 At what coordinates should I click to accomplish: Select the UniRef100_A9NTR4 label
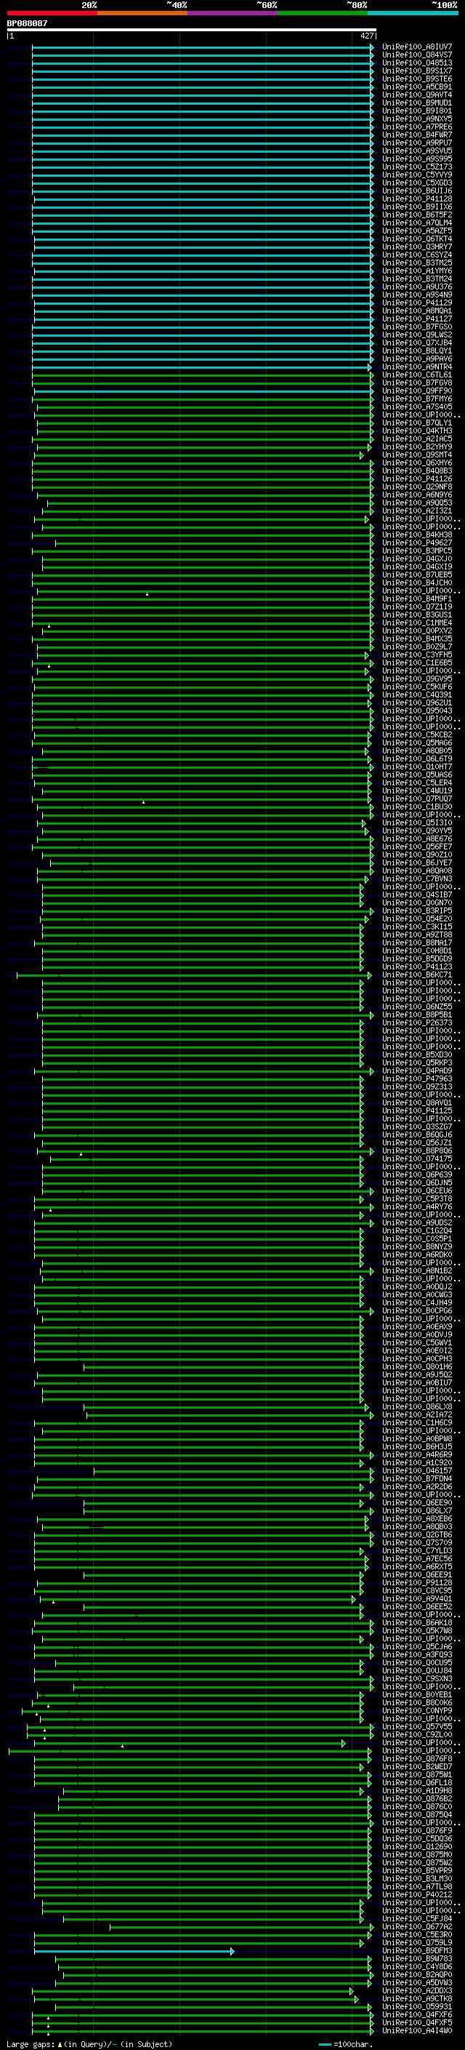[x=416, y=367]
